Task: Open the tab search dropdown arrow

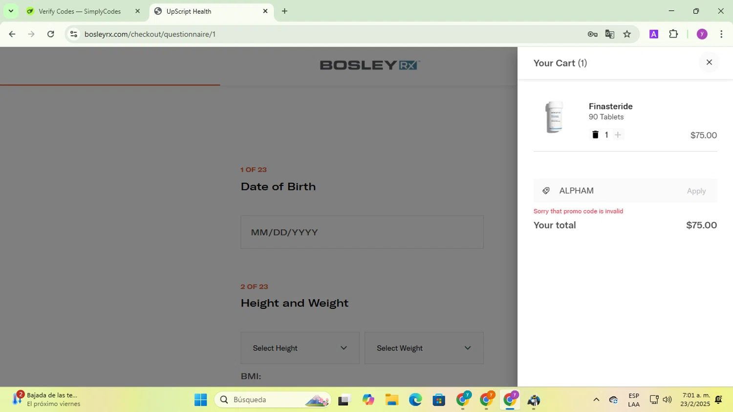Action: click(11, 11)
